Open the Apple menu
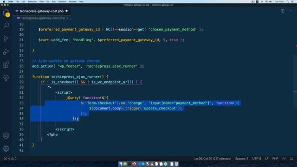 pyautogui.click(x=4, y=1)
